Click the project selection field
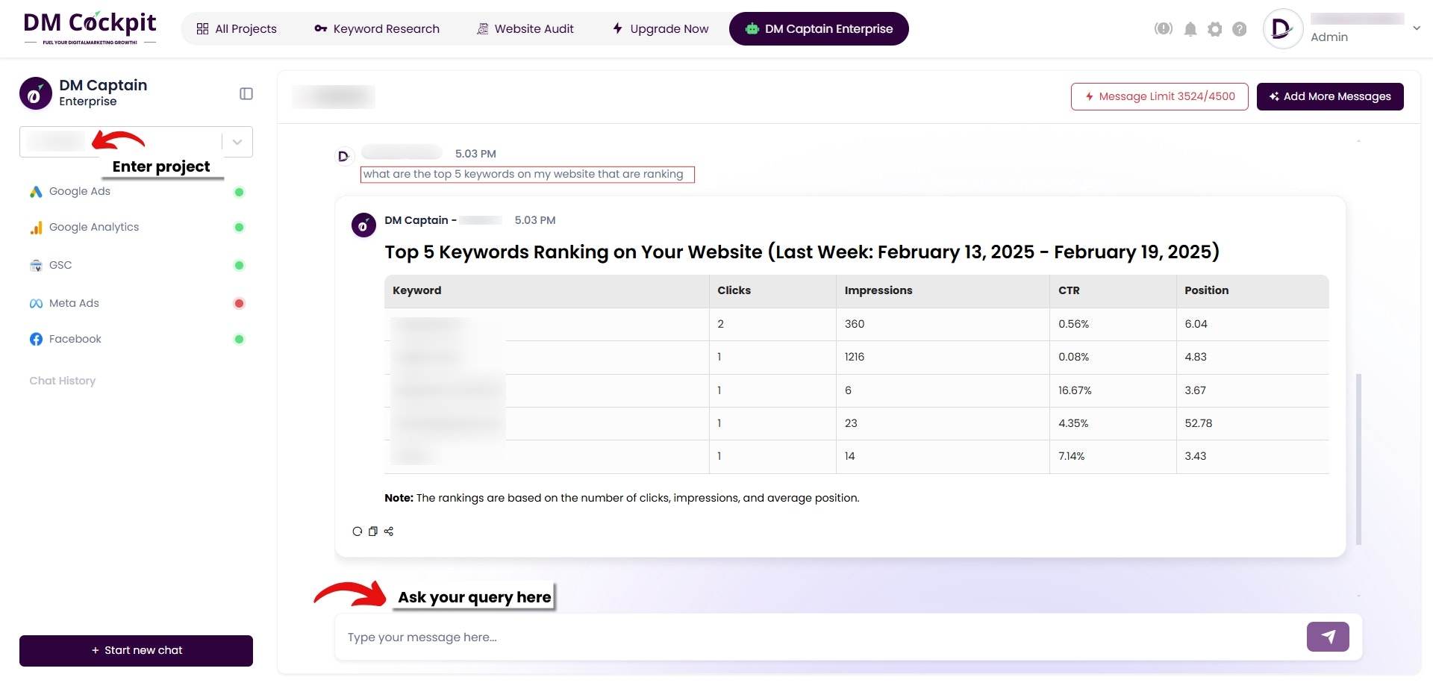 136,142
